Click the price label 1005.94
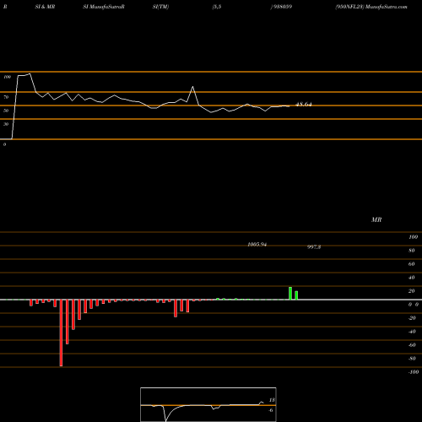422x422 pixels. 257,245
